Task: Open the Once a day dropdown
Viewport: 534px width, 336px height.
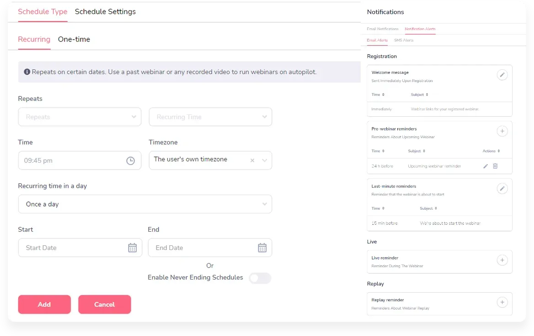Action: [x=145, y=204]
